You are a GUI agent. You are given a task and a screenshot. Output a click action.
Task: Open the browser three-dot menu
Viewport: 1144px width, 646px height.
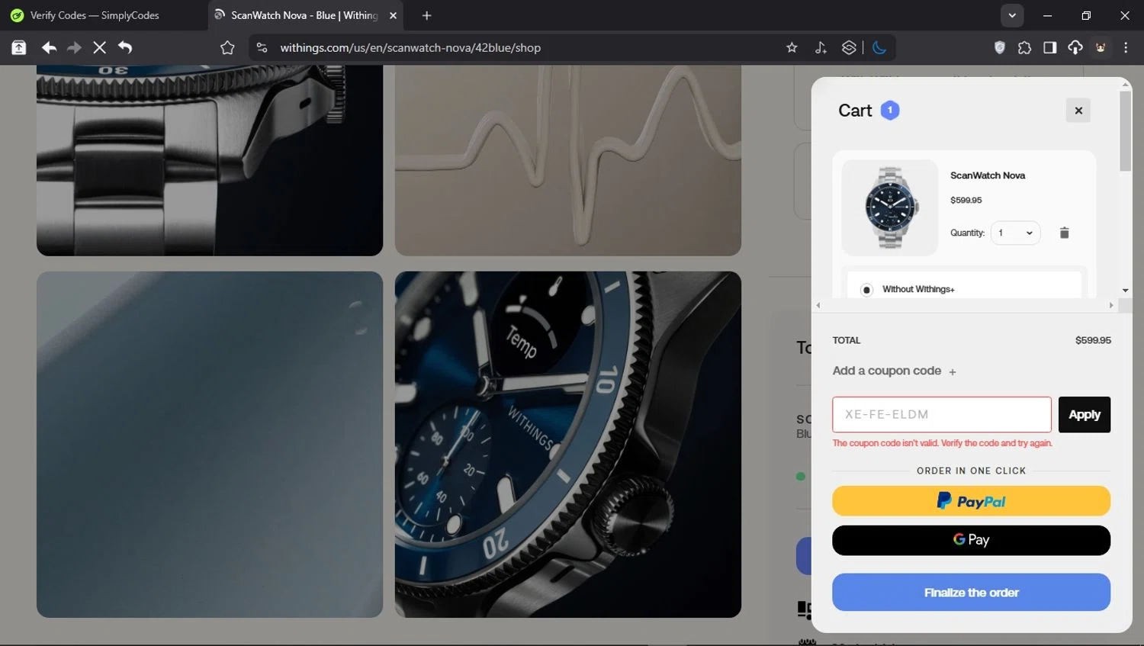1126,47
